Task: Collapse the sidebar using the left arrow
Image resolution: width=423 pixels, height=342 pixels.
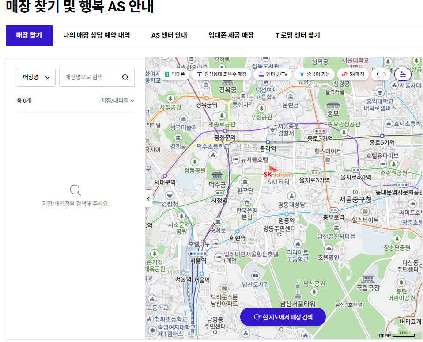Action: point(148,198)
